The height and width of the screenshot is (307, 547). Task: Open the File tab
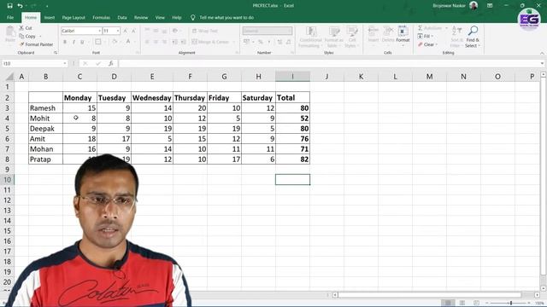10,17
